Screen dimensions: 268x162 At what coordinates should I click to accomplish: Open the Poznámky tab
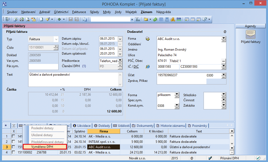198,126
